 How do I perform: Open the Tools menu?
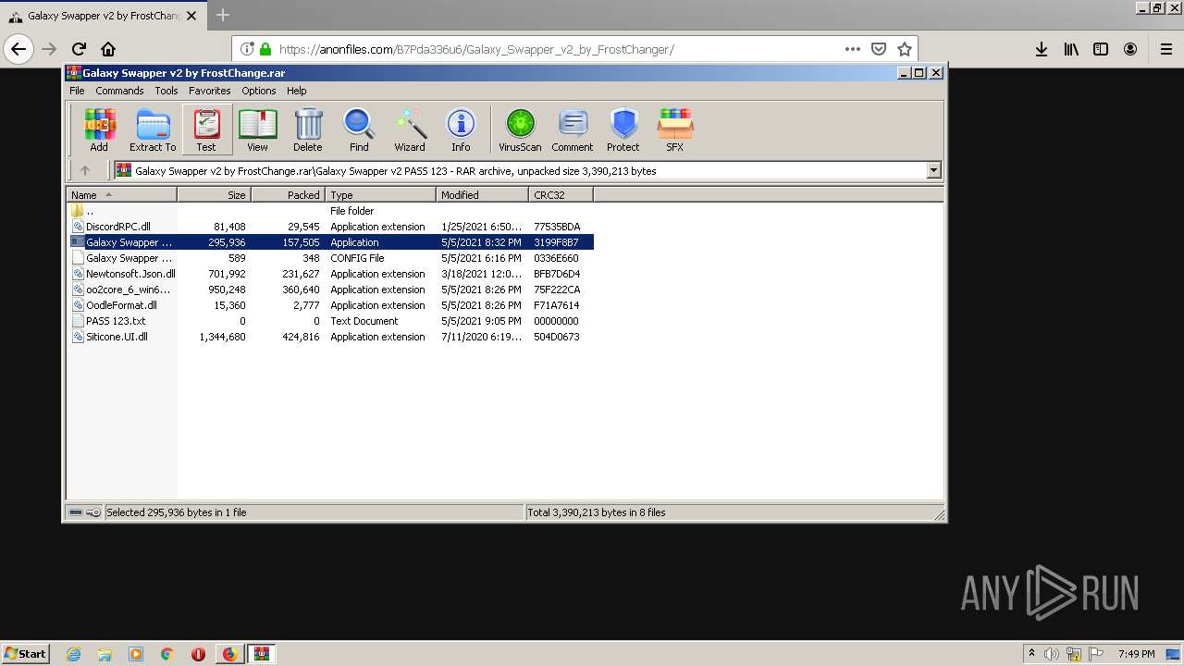click(x=166, y=91)
